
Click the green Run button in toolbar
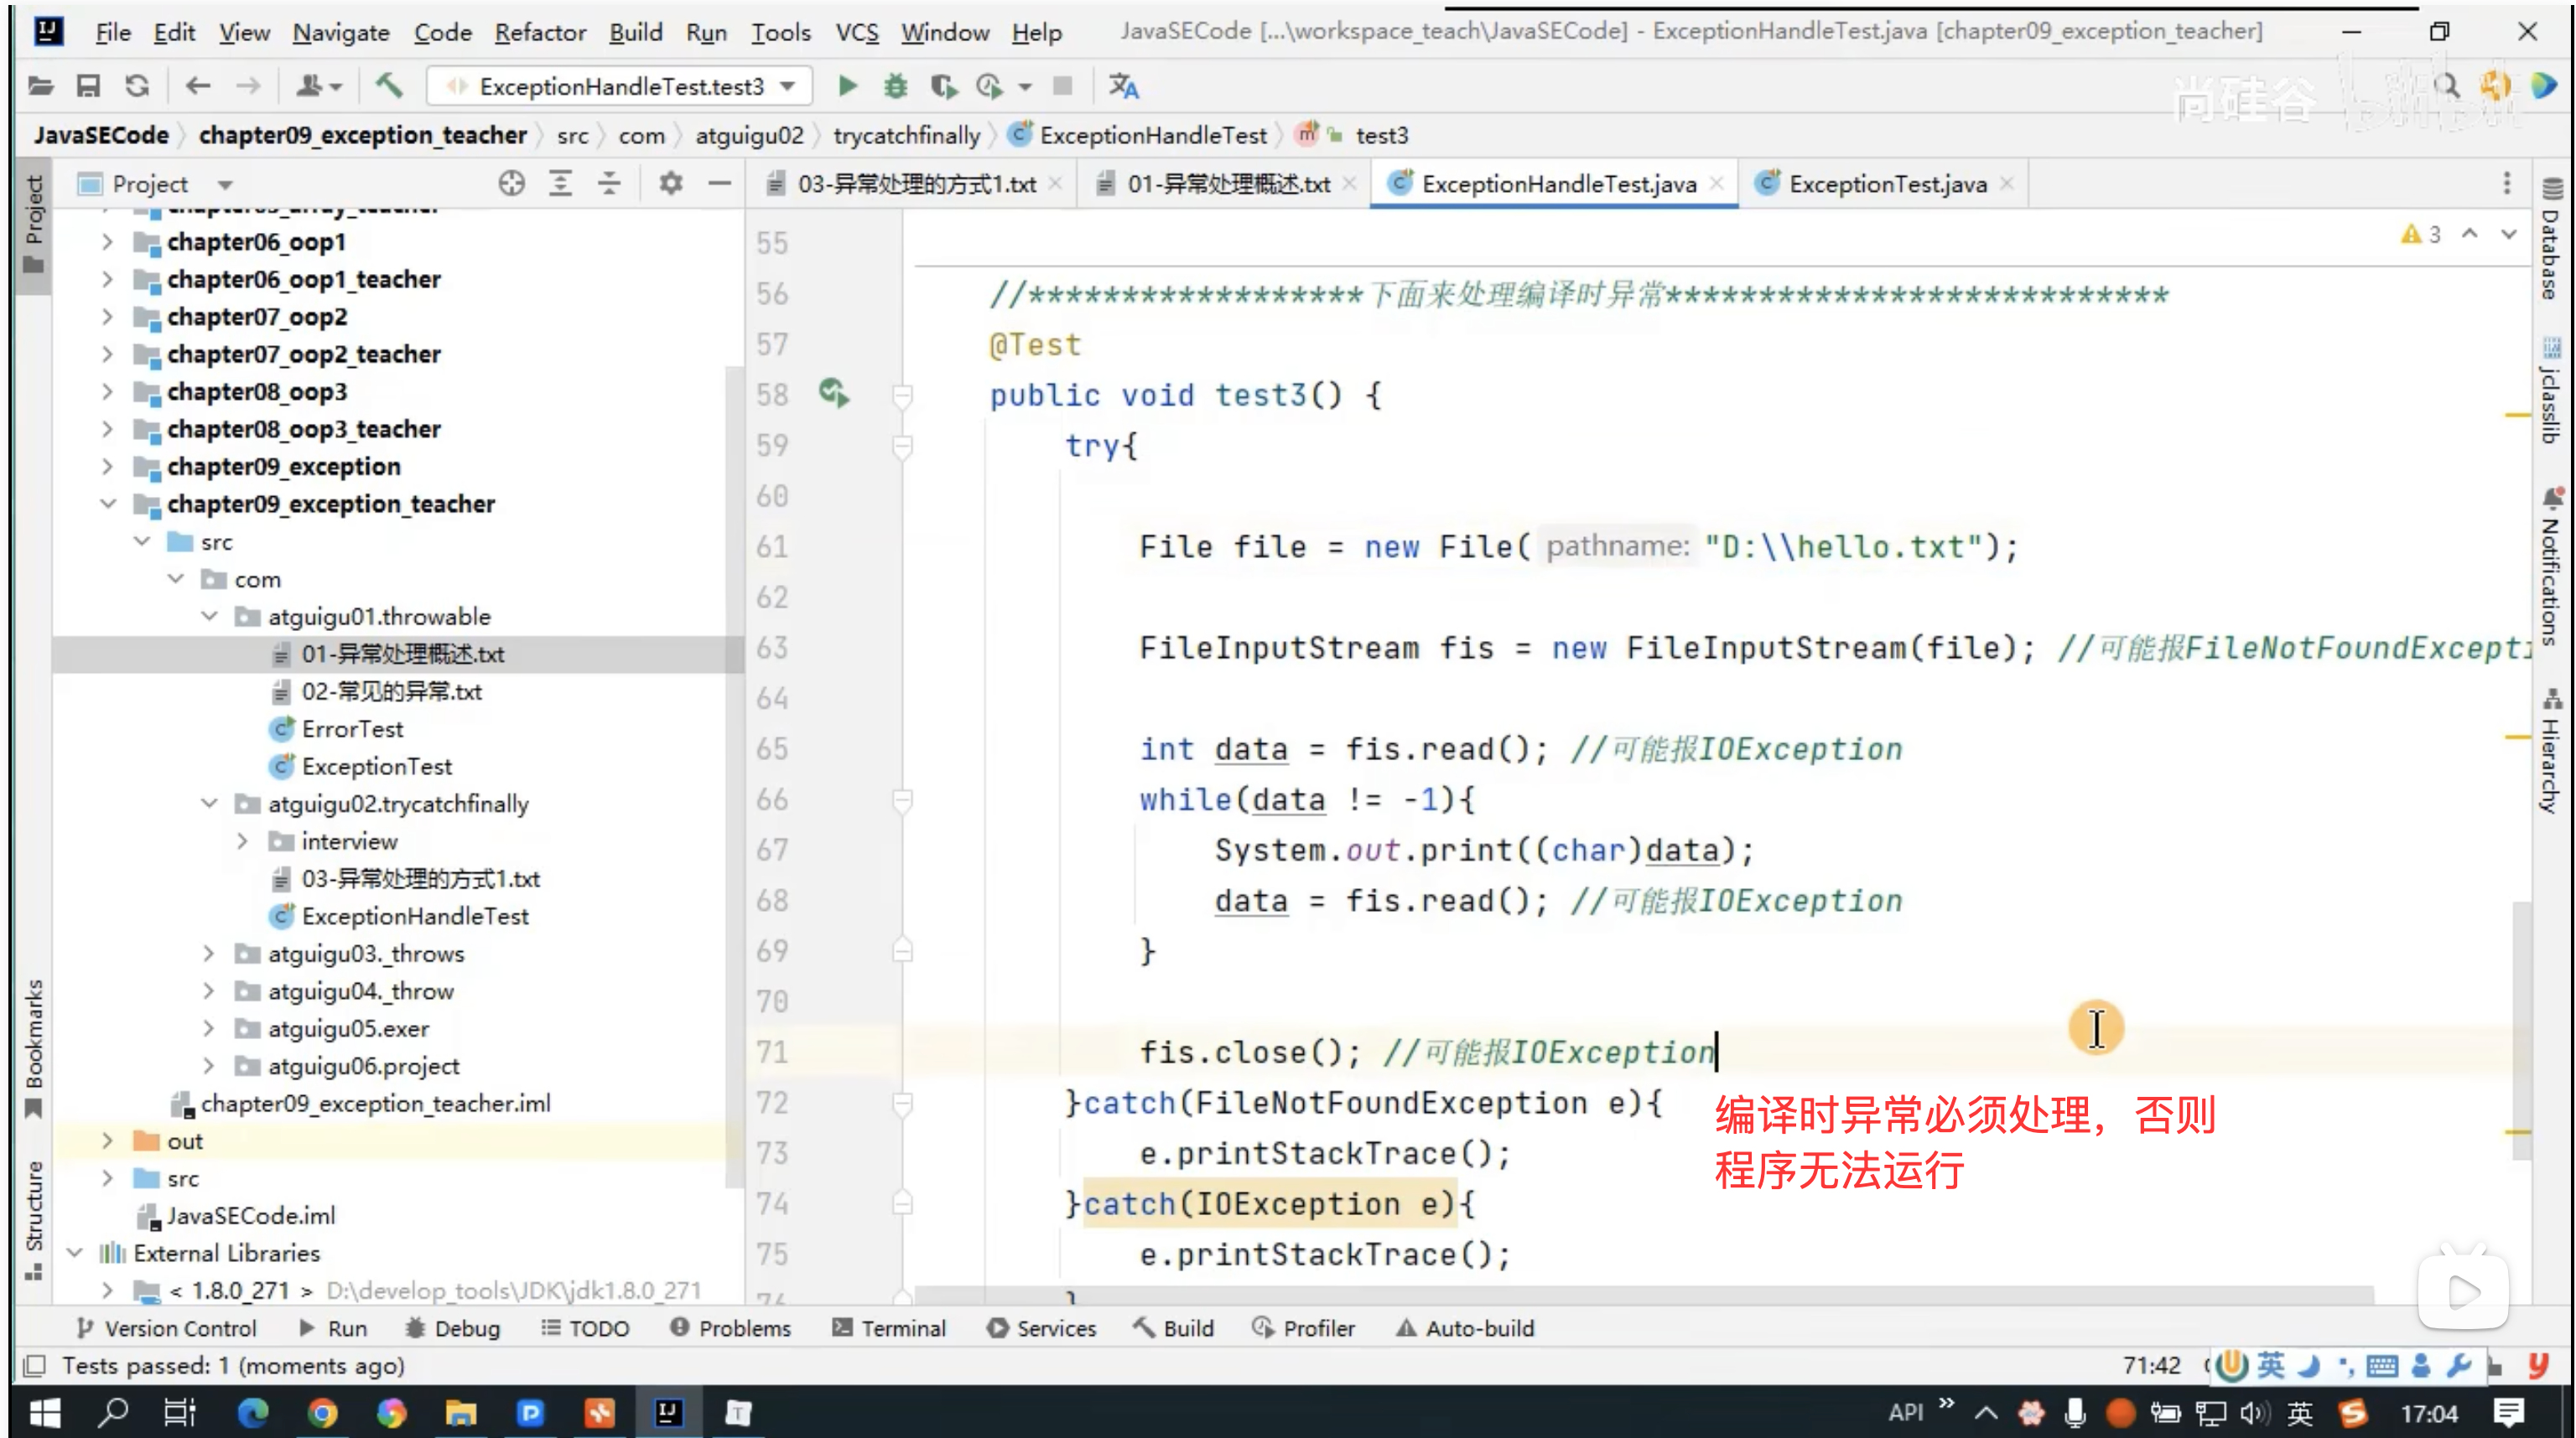coord(847,86)
